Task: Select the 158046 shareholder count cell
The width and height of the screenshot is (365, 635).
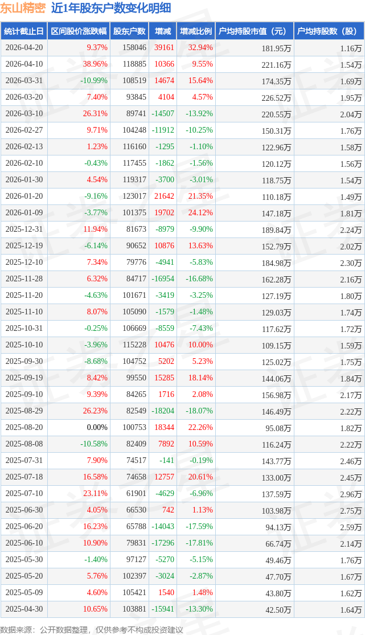Action: point(134,48)
